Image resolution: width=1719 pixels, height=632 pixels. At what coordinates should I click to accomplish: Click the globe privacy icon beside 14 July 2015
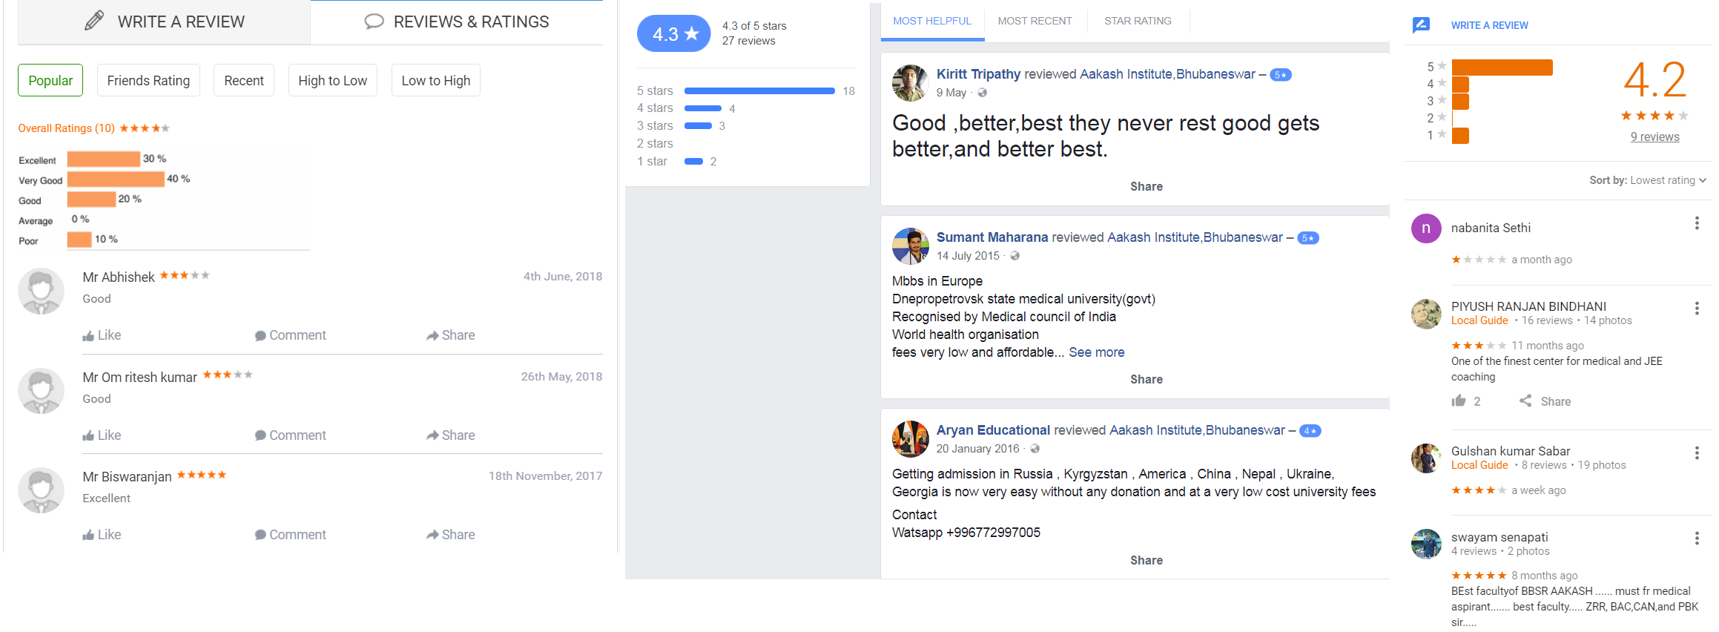[1015, 256]
